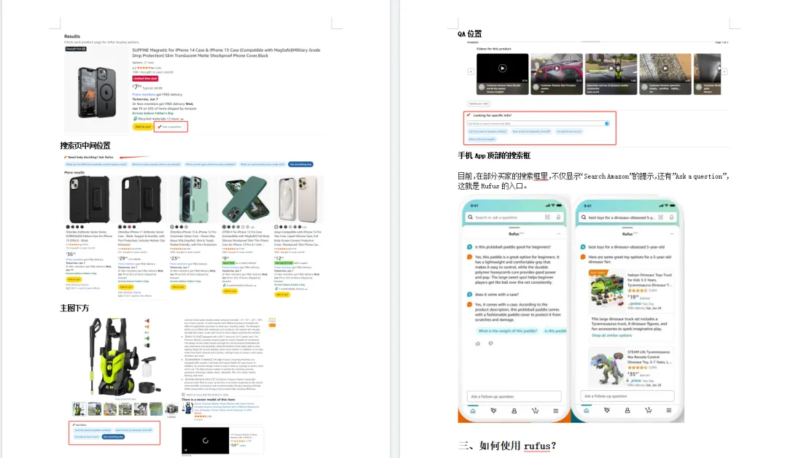This screenshot has height=458, width=788.
Task: Click the home icon in left phone nav
Action: pyautogui.click(x=472, y=411)
